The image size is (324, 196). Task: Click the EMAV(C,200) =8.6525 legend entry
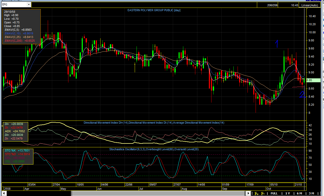pos(19,41)
